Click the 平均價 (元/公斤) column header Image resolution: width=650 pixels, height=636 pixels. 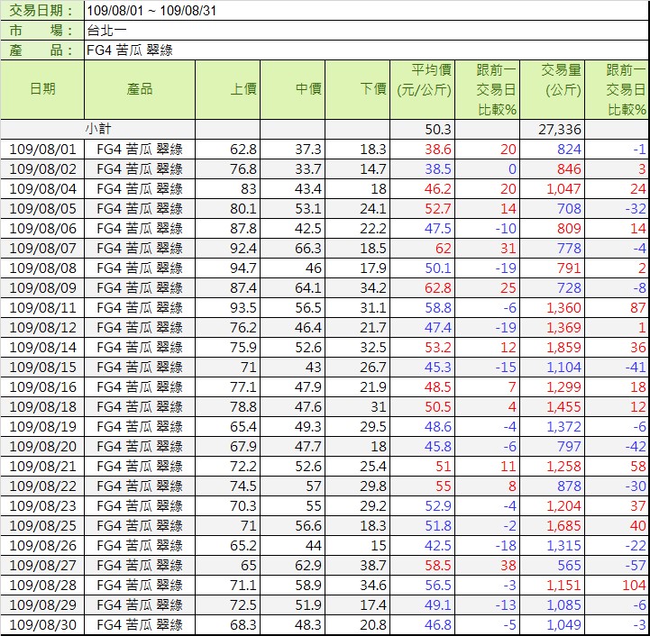[x=422, y=89]
